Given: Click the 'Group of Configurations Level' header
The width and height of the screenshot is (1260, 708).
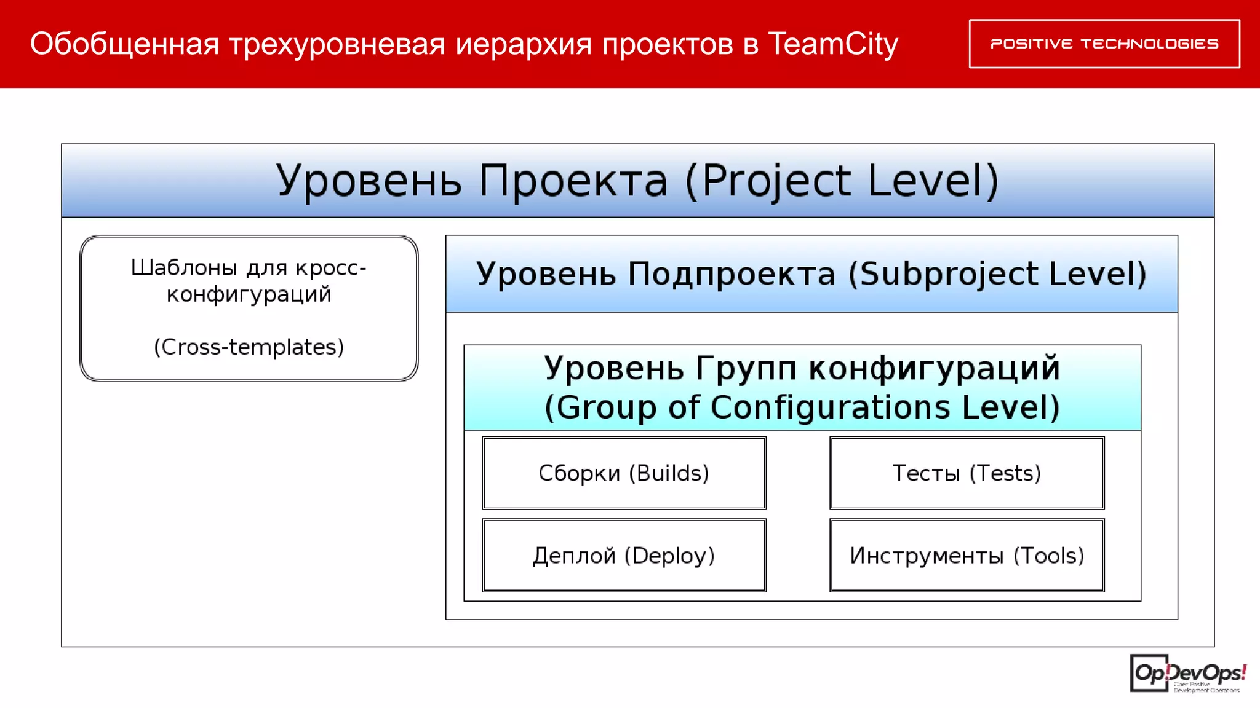Looking at the screenshot, I should 802,388.
